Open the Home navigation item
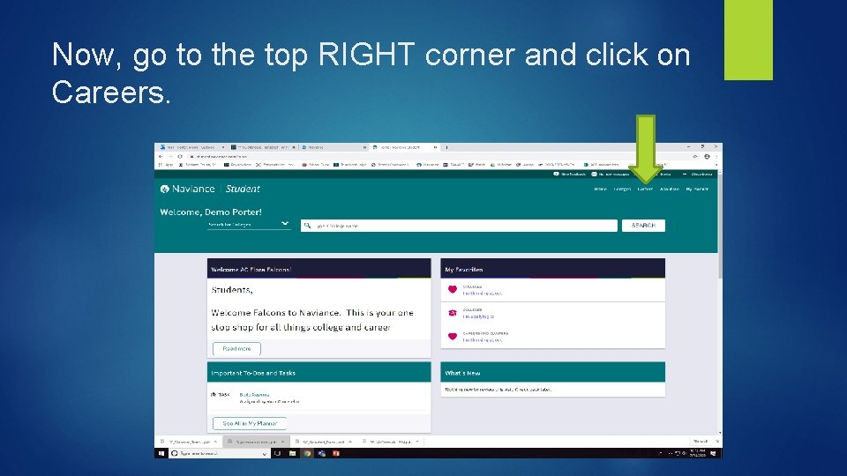Image resolution: width=847 pixels, height=476 pixels. click(600, 190)
